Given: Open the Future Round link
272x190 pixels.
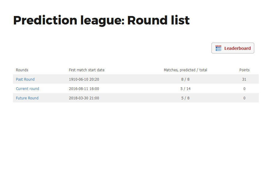Looking at the screenshot, I should point(27,98).
